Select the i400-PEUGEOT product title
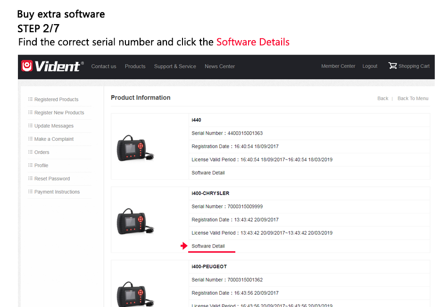The width and height of the screenshot is (448, 307). tap(209, 266)
